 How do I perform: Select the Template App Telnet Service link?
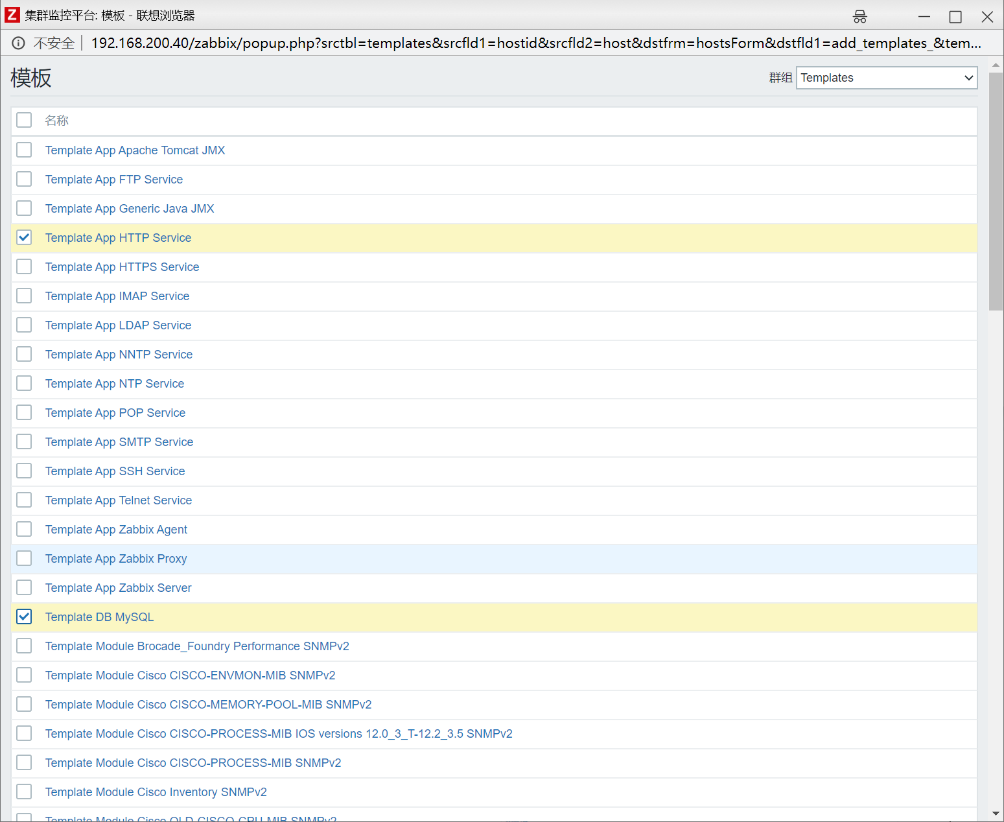119,500
